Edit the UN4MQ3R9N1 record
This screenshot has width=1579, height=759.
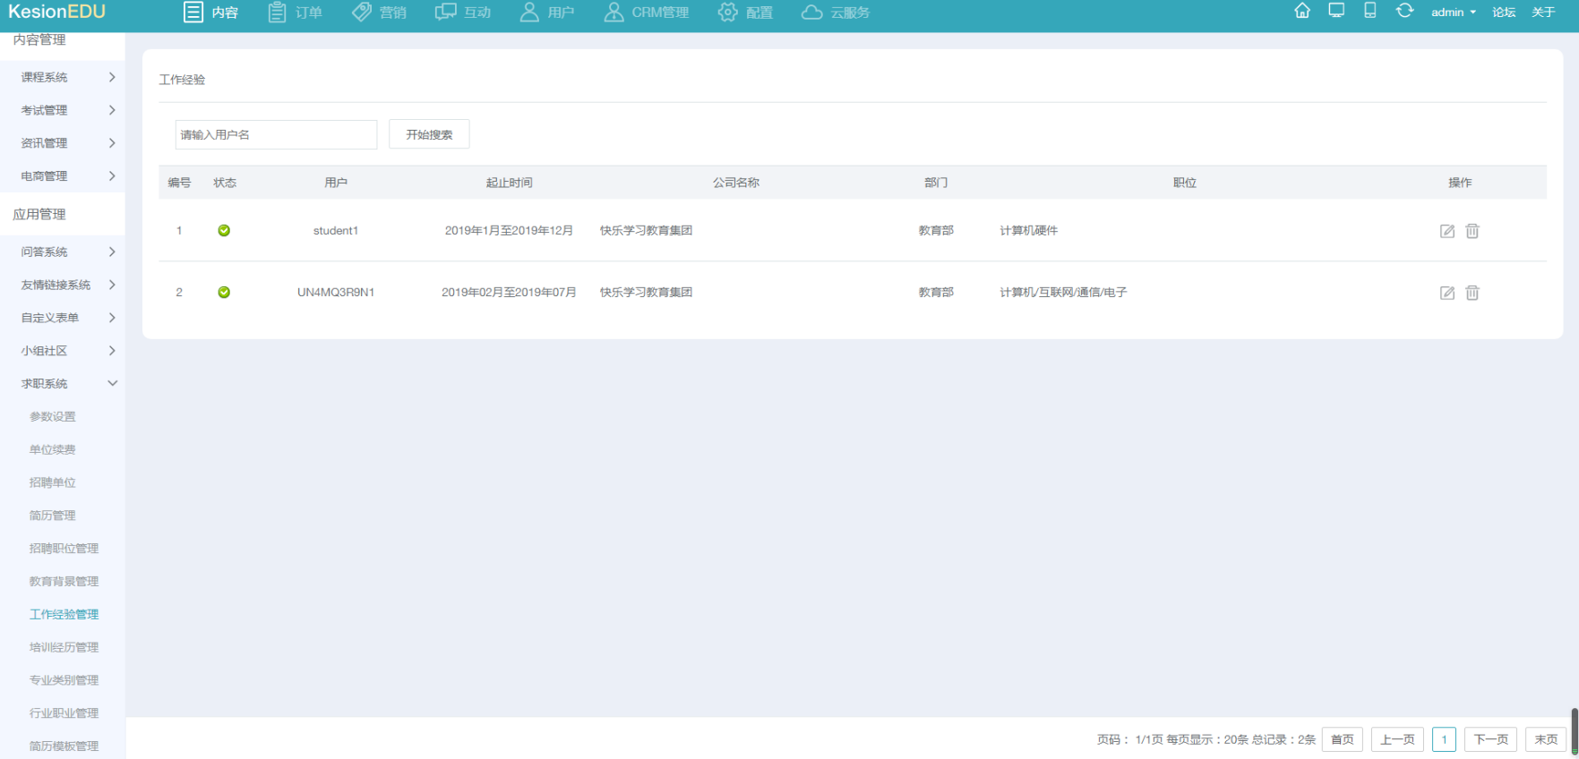pos(1446,293)
